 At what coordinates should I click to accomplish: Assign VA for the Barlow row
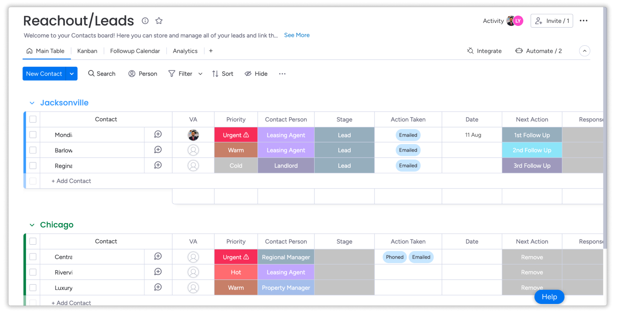193,150
